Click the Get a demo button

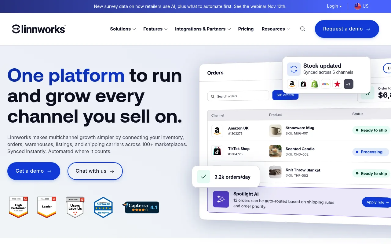point(34,171)
